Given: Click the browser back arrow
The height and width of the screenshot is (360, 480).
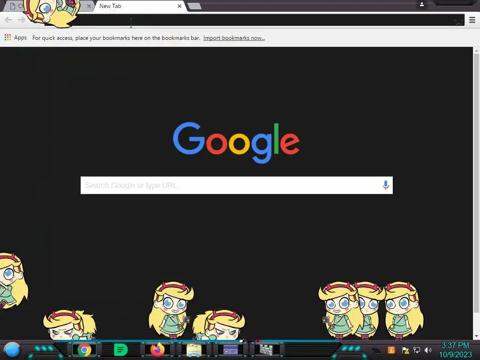Looking at the screenshot, I should point(8,20).
